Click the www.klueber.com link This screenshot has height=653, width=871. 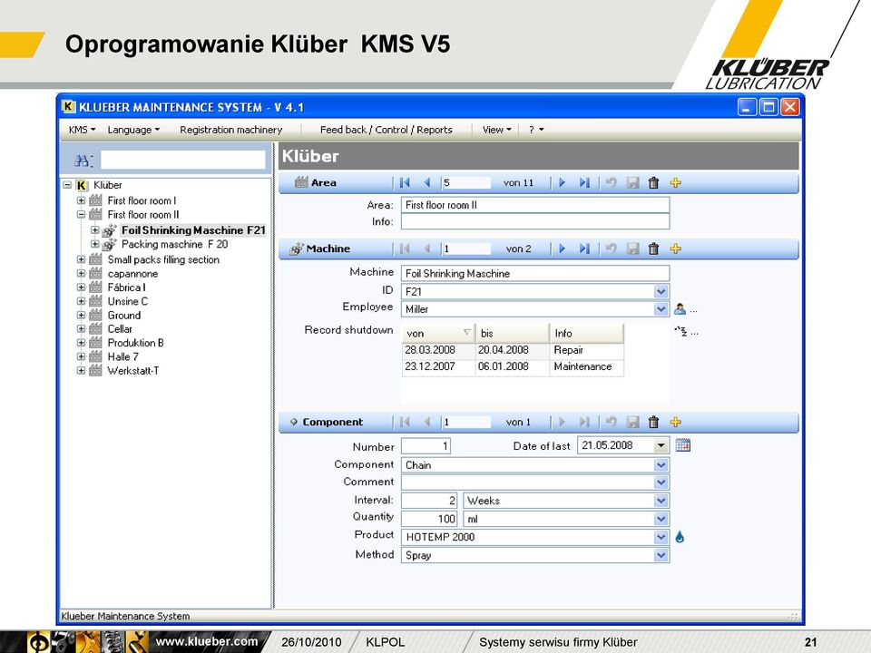pos(207,641)
